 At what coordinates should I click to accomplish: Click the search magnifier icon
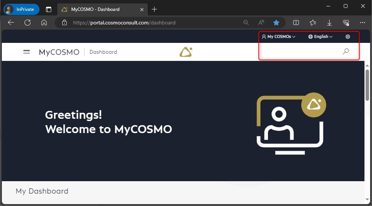[346, 51]
